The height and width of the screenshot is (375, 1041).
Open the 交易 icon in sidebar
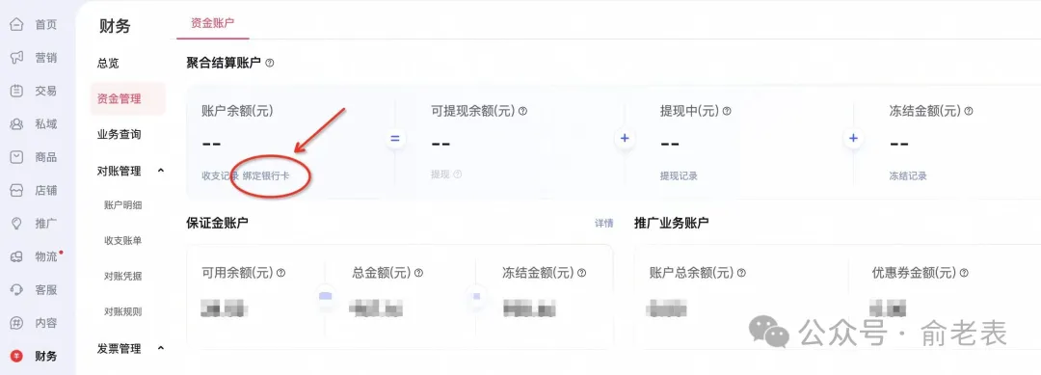(16, 91)
